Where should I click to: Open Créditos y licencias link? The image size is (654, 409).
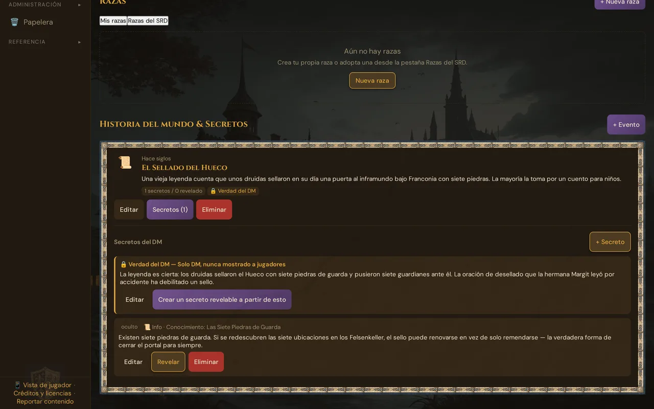pyautogui.click(x=42, y=393)
